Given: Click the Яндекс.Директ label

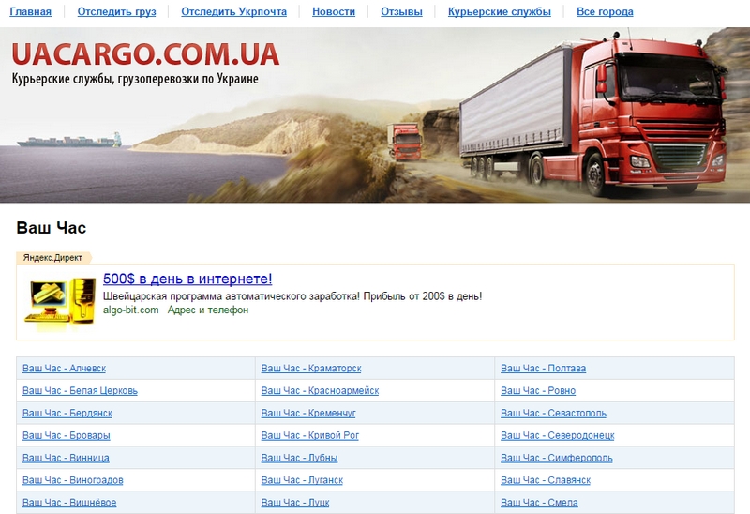Looking at the screenshot, I should [52, 258].
